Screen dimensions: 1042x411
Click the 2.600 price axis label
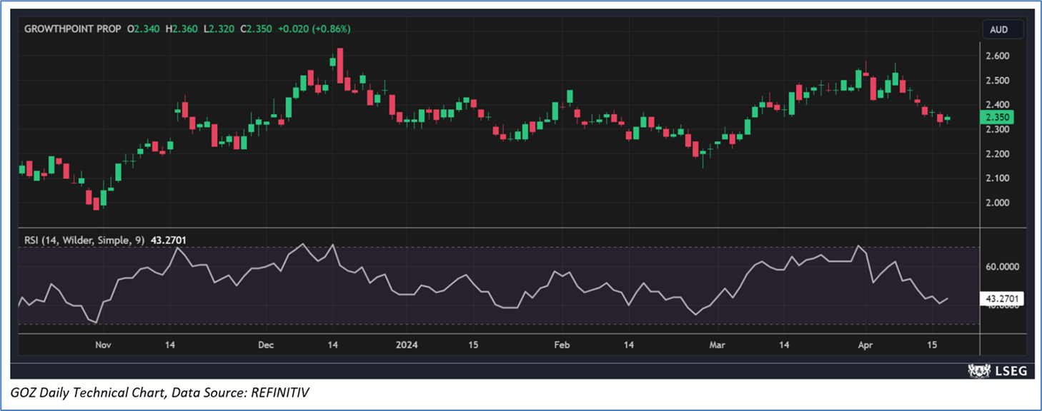tap(997, 56)
